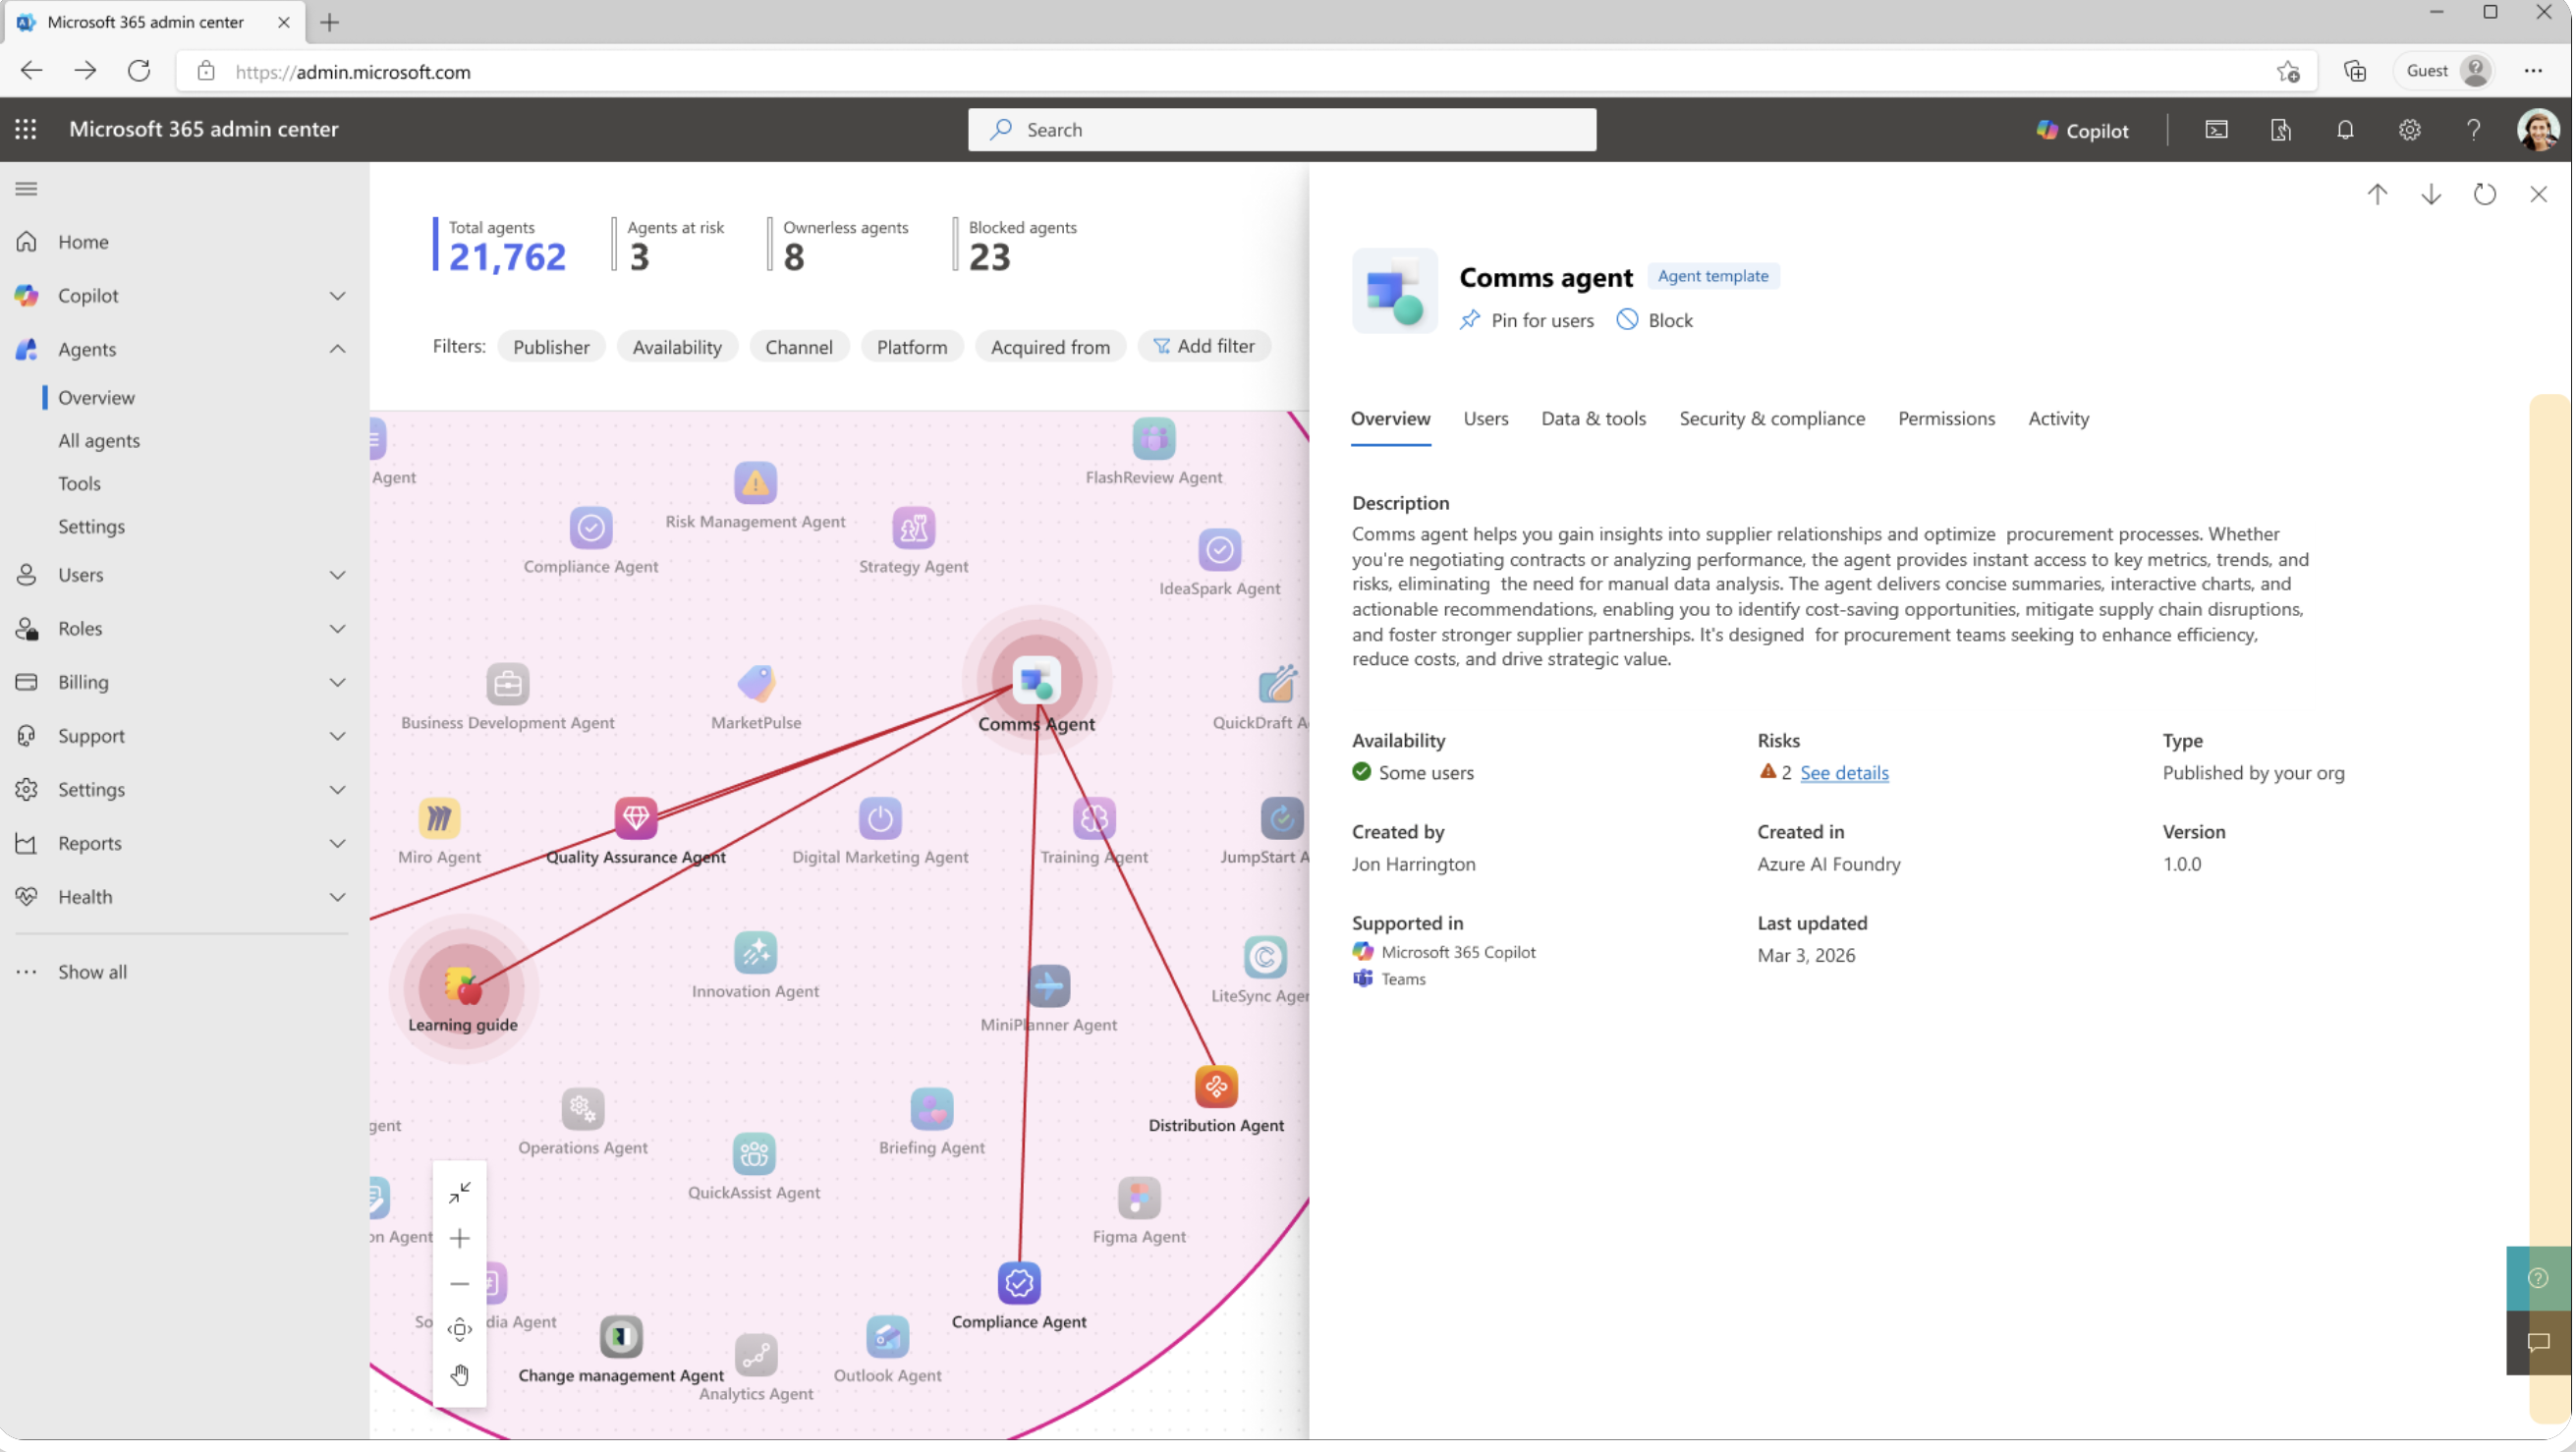
Task: Activate the pan hand tool
Action: coord(459,1376)
